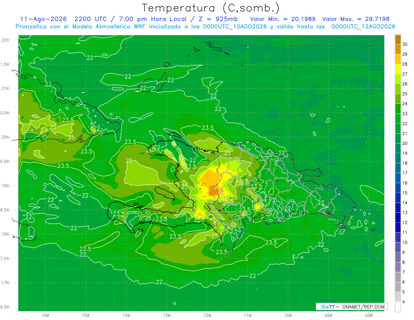
Task: Click the color scale label '10'
Action: click(405, 243)
